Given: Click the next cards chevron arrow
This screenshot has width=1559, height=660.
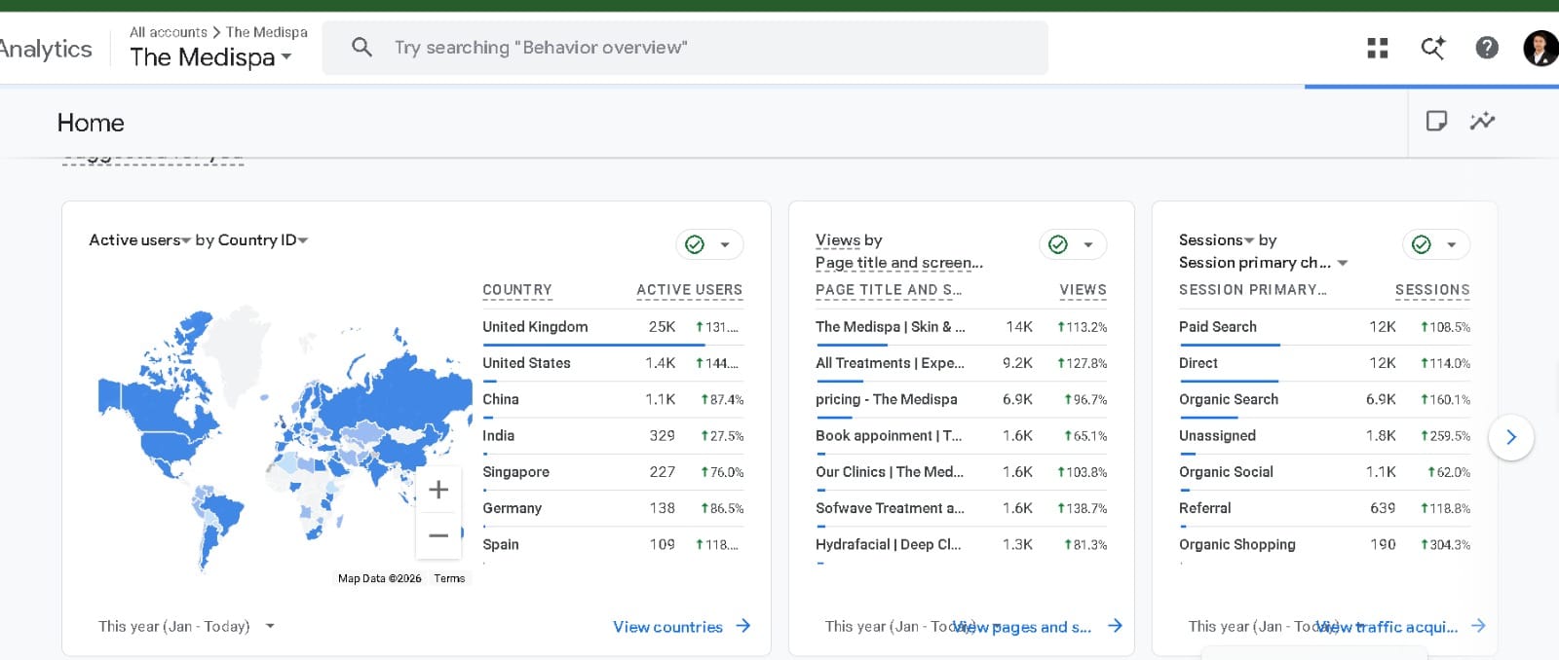Looking at the screenshot, I should tap(1511, 437).
